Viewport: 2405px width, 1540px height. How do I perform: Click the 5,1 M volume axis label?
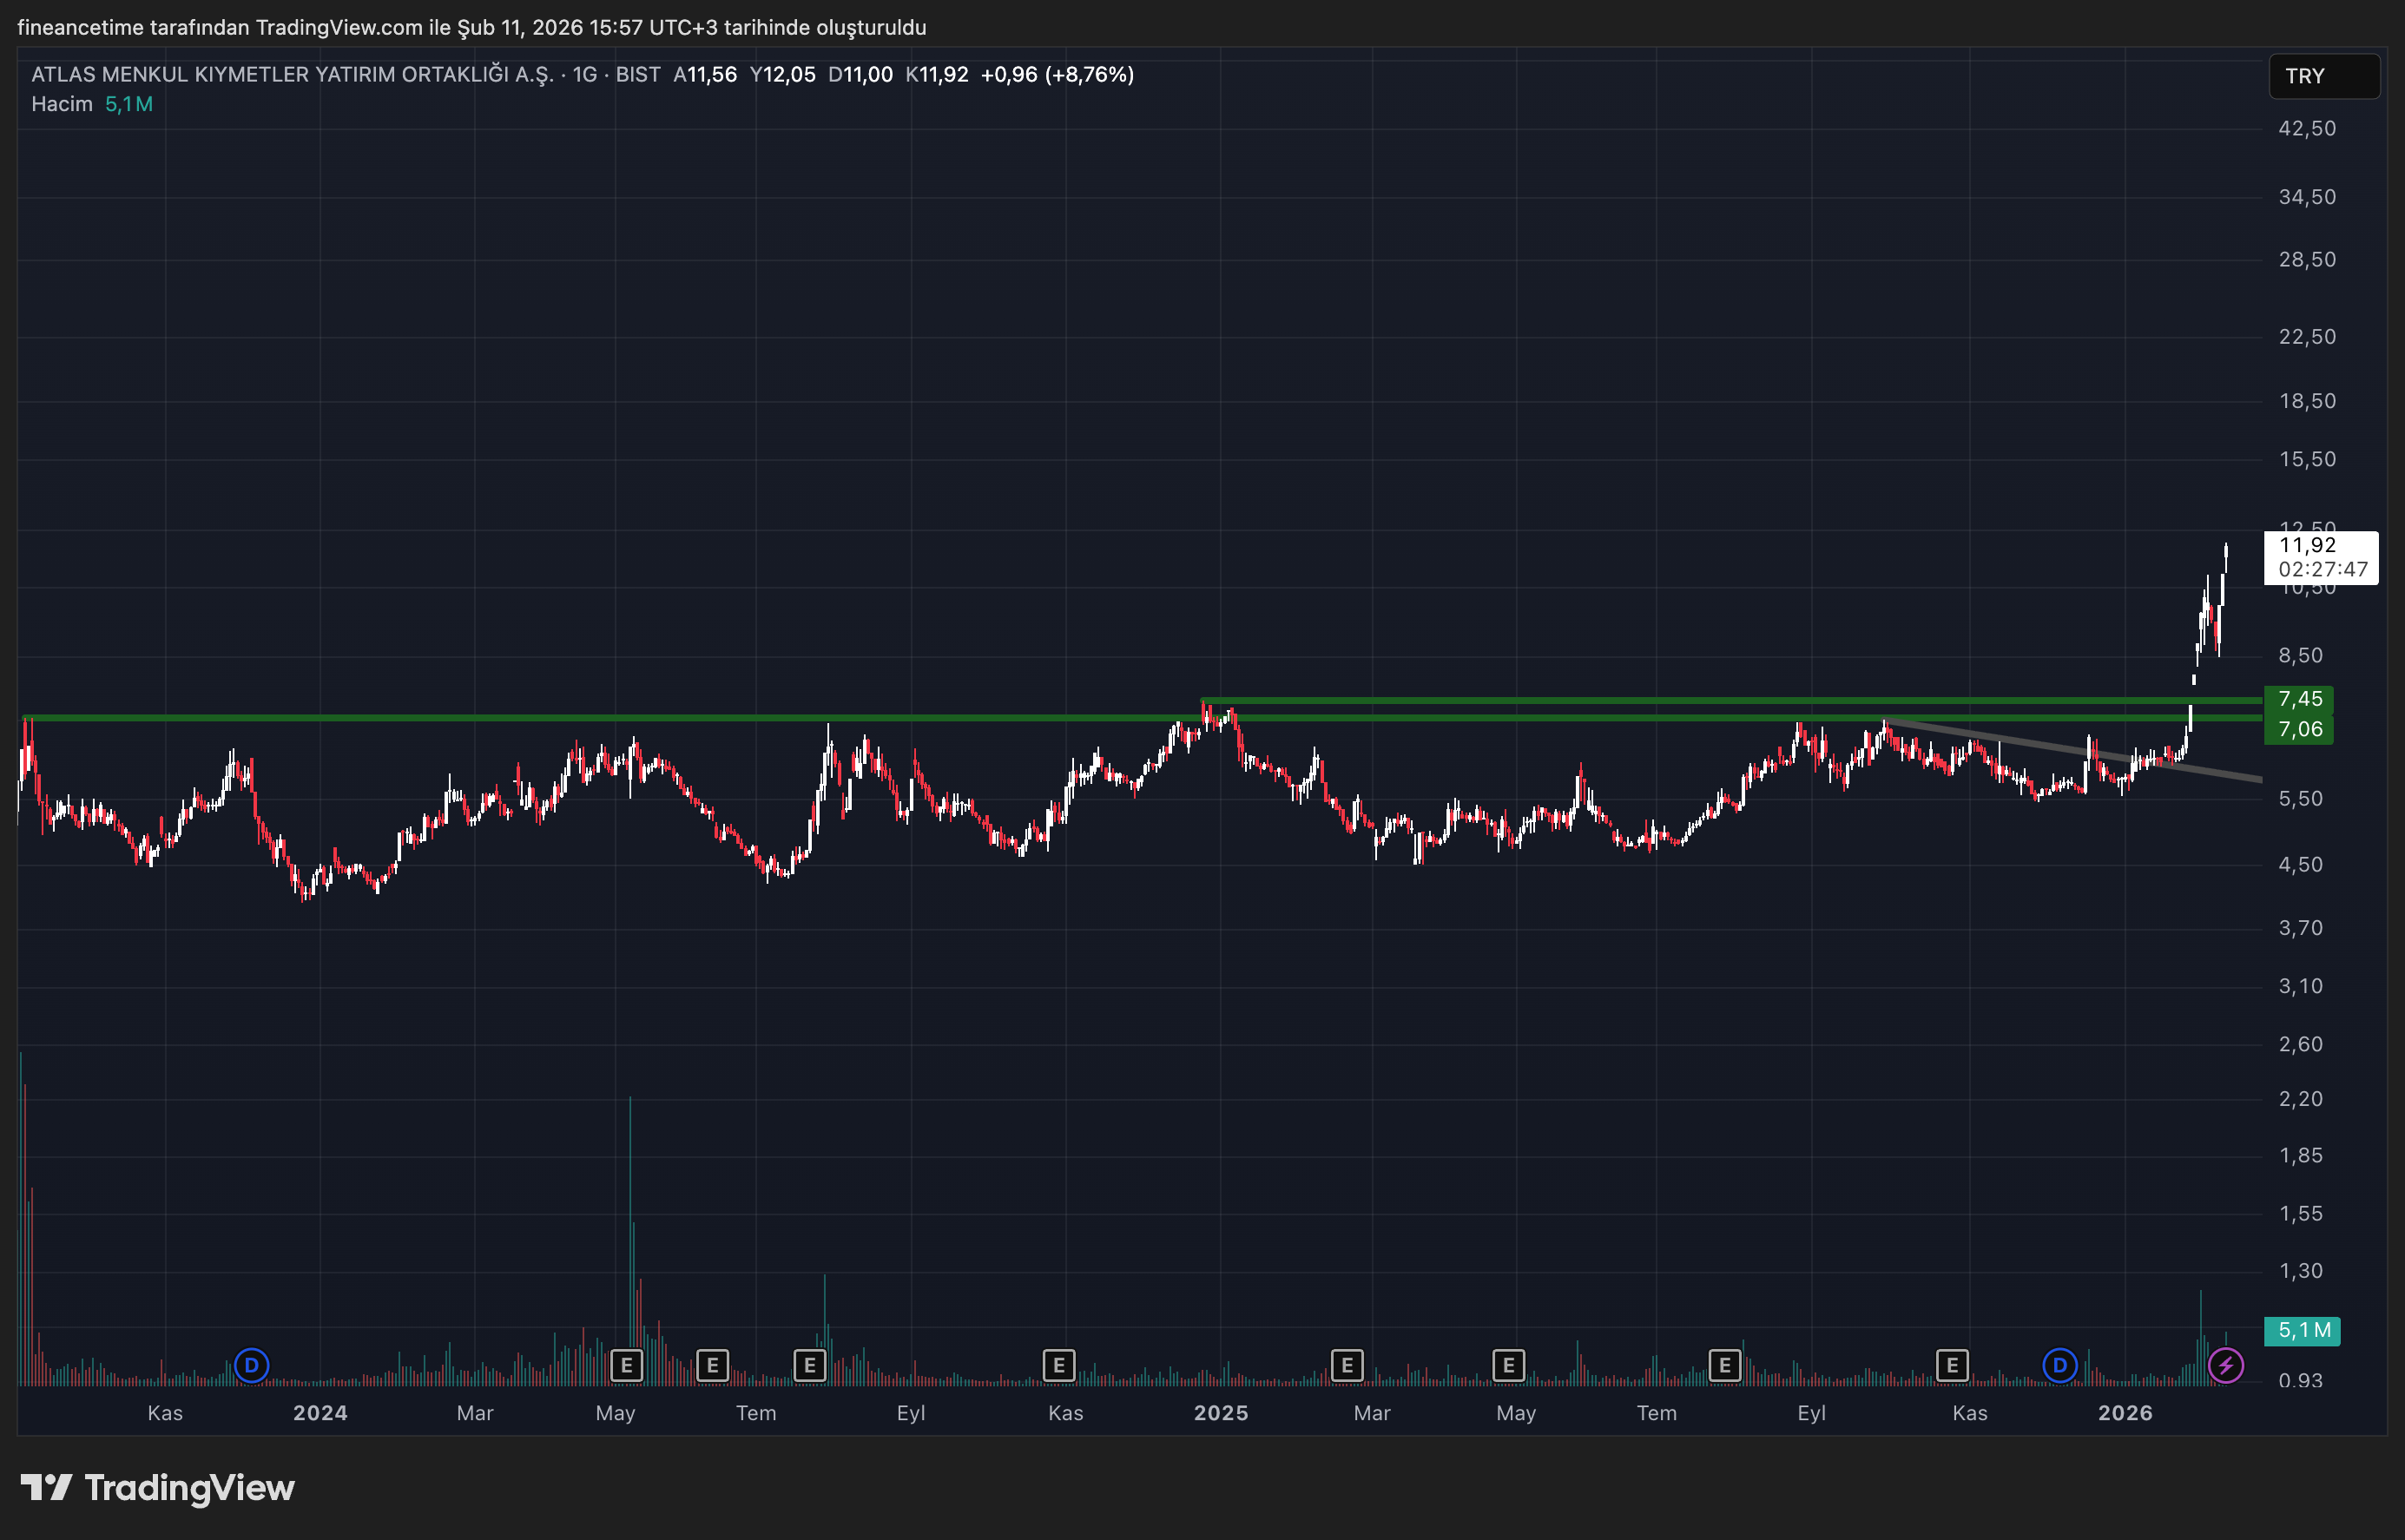[x=2302, y=1331]
